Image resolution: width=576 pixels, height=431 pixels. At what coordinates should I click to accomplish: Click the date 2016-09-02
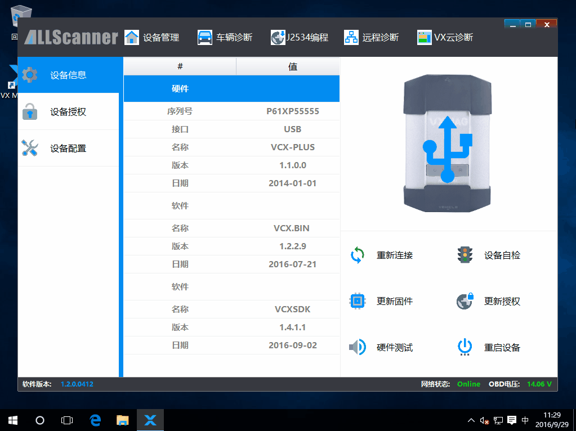tap(293, 345)
